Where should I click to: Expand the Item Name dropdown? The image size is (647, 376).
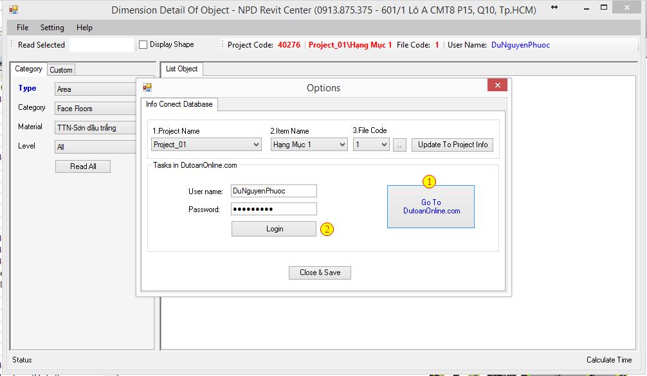pyautogui.click(x=309, y=145)
